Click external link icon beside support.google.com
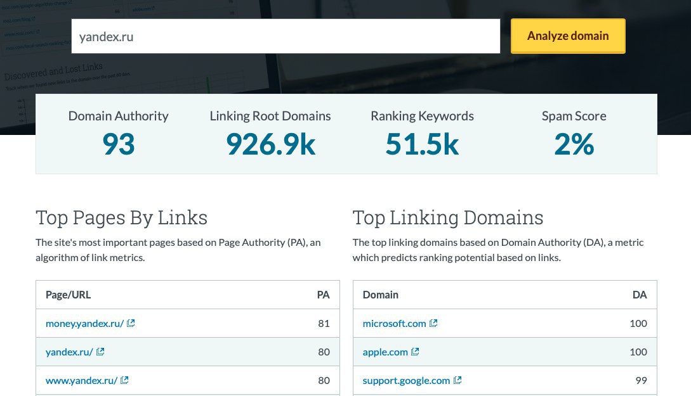691x396 pixels. coord(457,380)
